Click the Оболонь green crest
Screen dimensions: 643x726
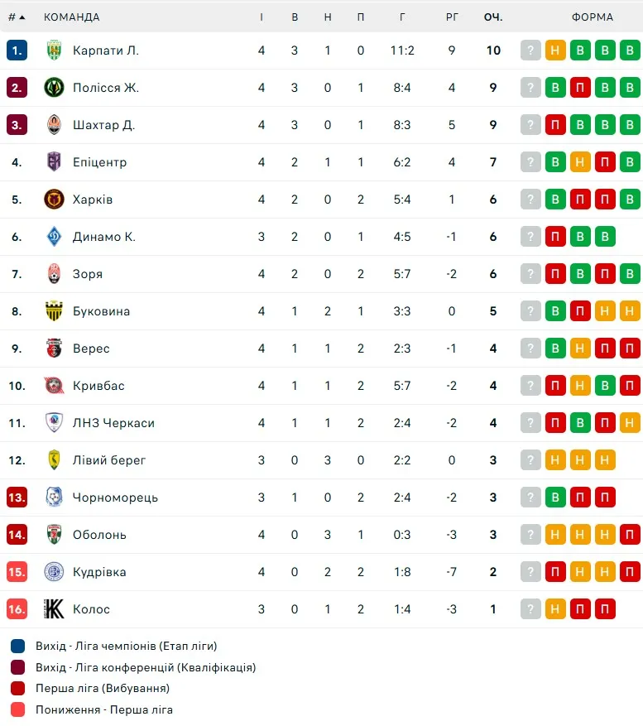coord(54,534)
